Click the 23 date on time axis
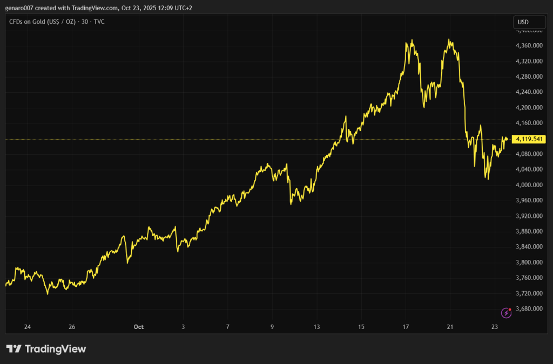Image resolution: width=553 pixels, height=364 pixels. [x=494, y=327]
